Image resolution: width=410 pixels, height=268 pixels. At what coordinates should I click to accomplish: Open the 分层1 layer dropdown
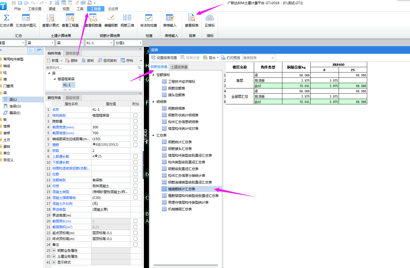coord(140,43)
